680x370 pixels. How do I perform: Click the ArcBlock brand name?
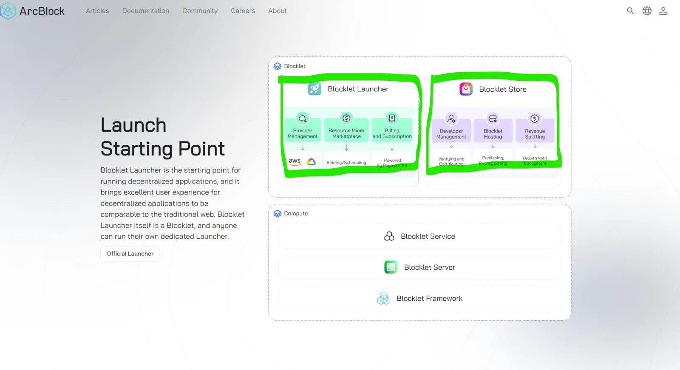(42, 11)
